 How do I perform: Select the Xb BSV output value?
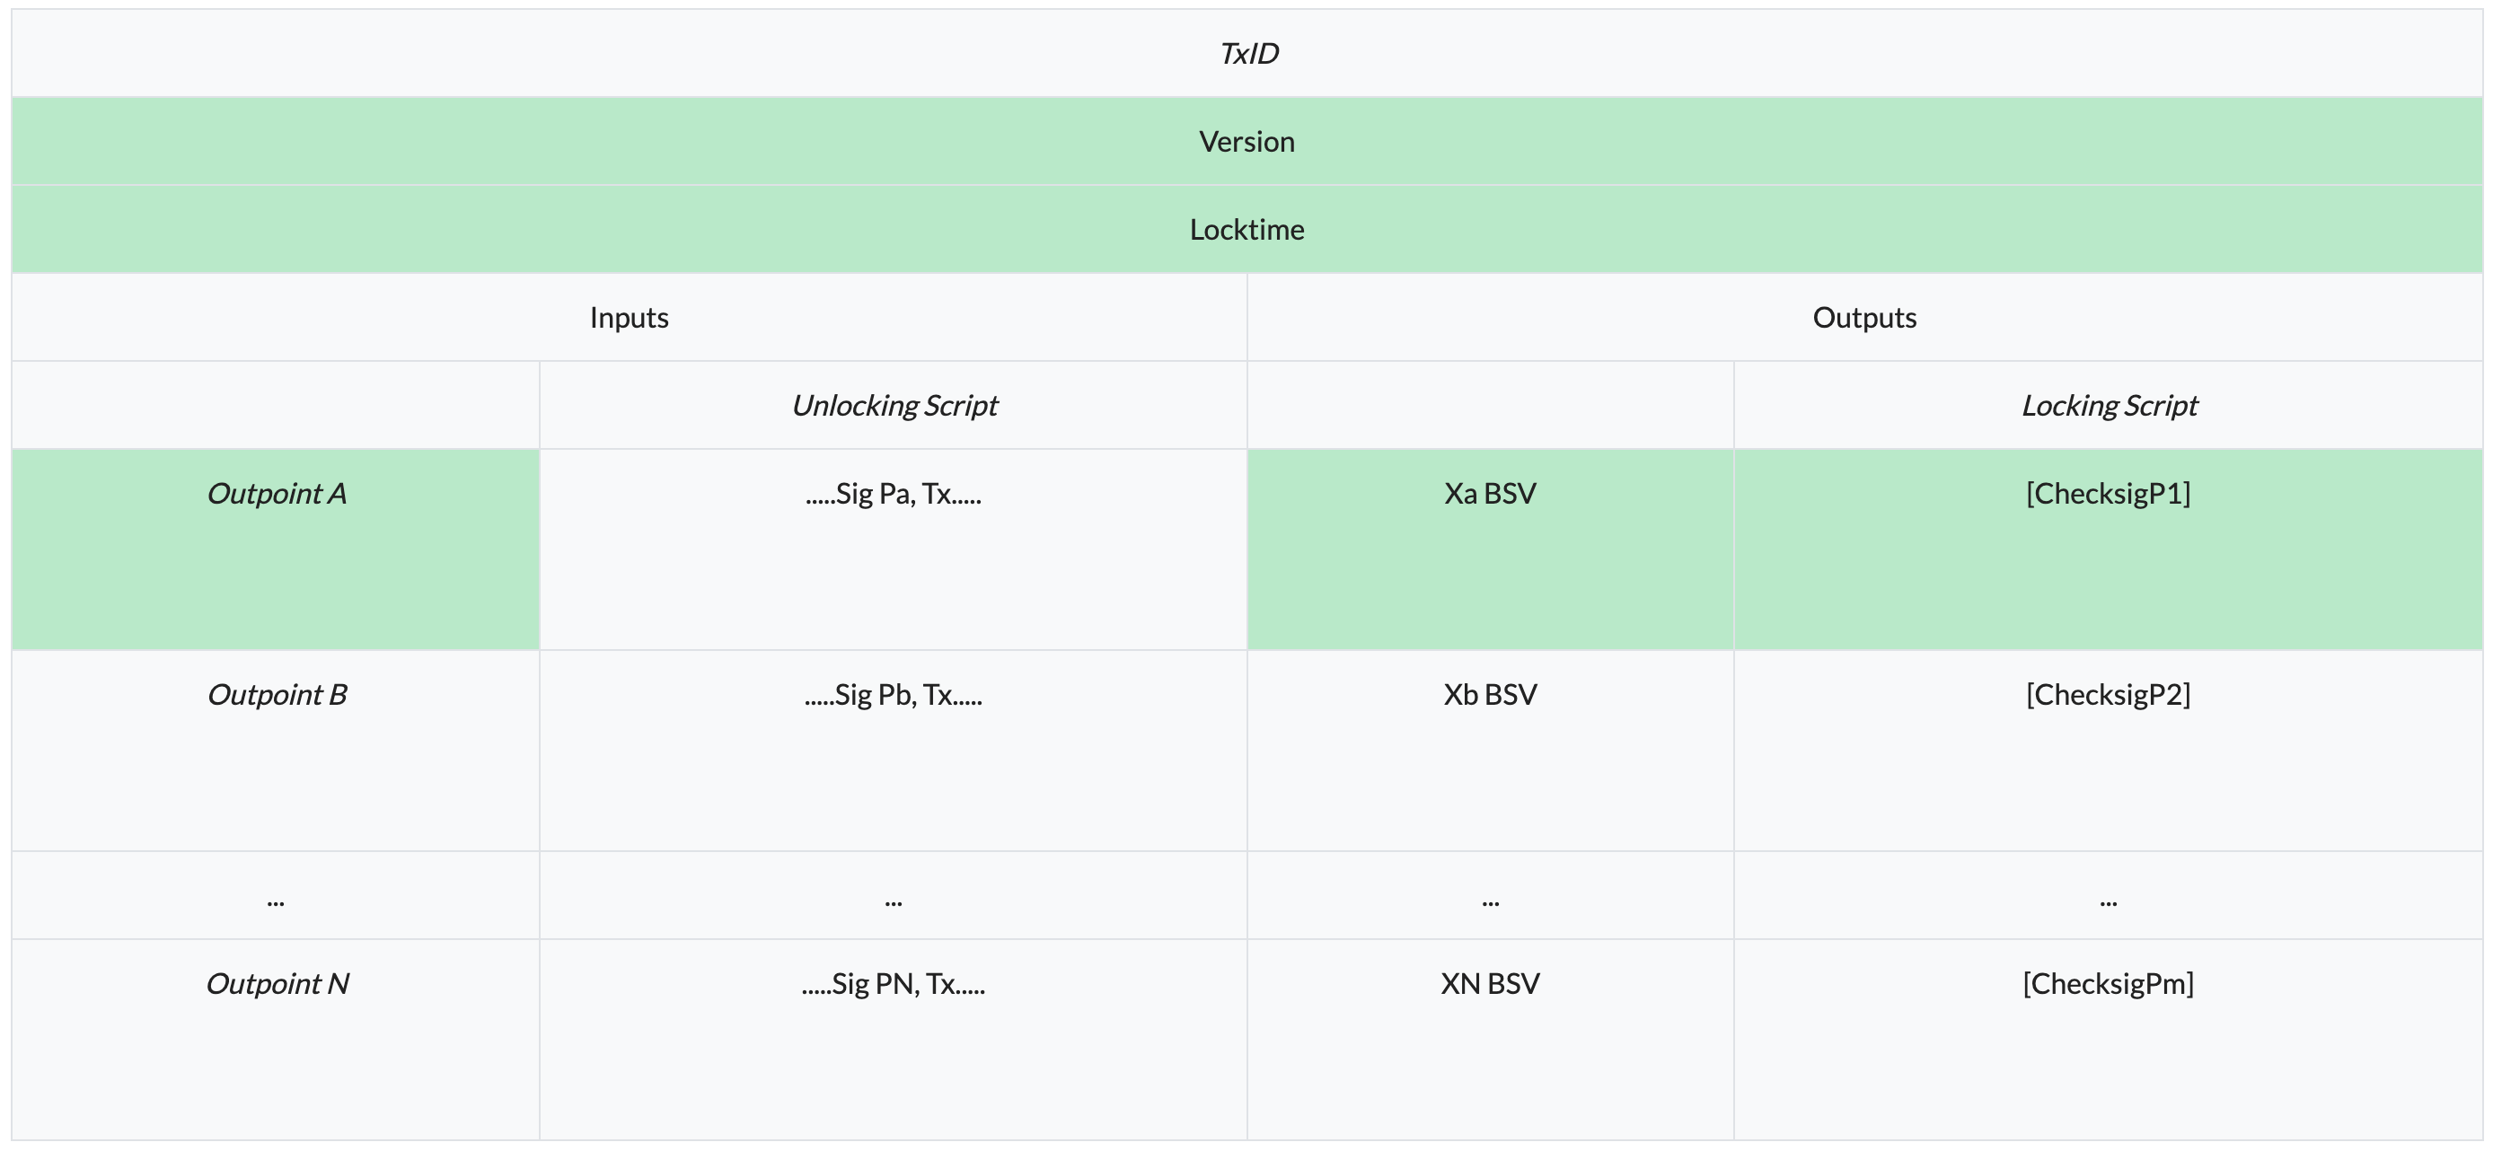[1489, 695]
